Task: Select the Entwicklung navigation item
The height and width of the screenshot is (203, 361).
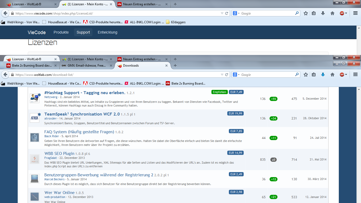Action: click(107, 32)
